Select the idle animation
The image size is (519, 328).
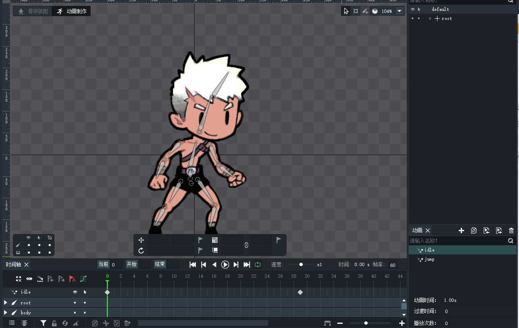point(463,250)
